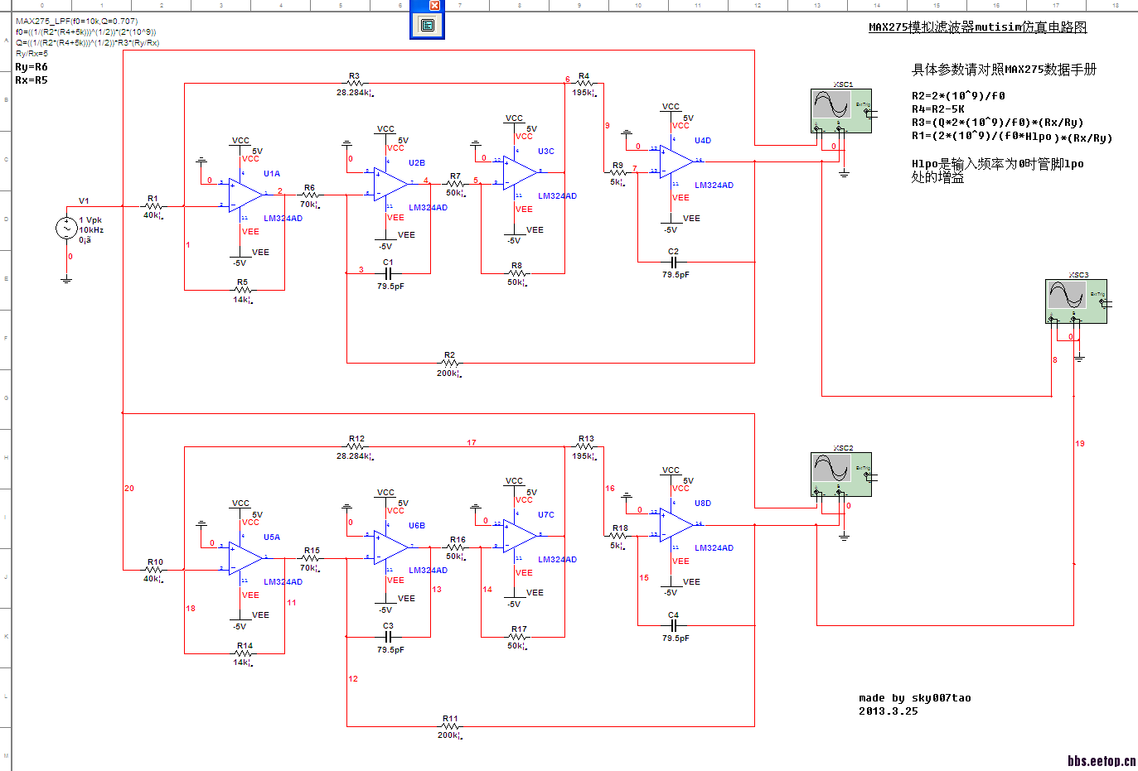Click the U2B op-amp triangle symbol

390,184
